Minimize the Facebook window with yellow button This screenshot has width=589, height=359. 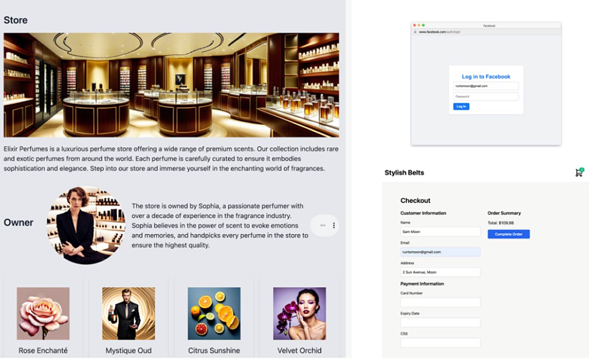pyautogui.click(x=419, y=25)
